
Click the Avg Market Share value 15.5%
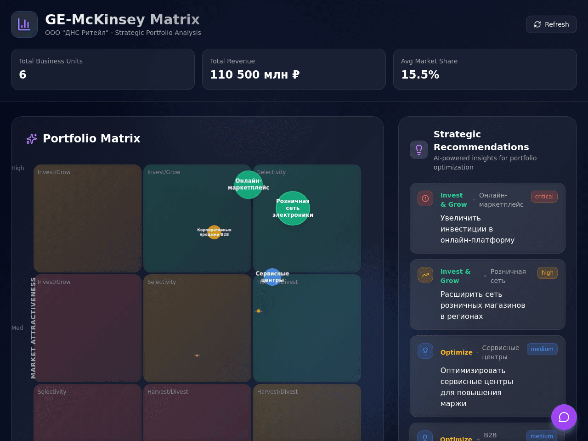point(420,75)
